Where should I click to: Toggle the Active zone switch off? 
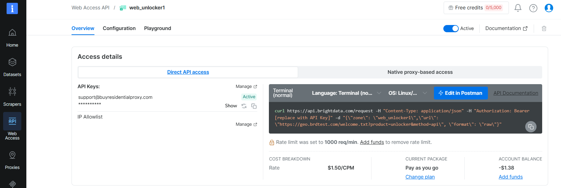click(x=451, y=28)
